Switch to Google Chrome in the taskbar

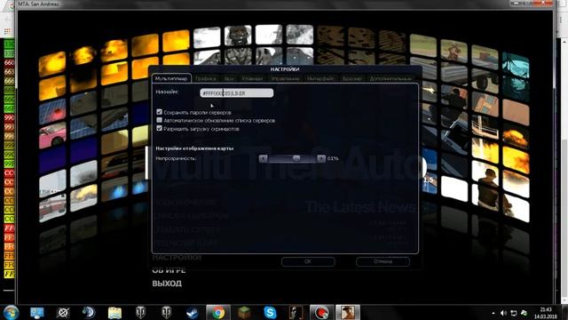[218, 312]
